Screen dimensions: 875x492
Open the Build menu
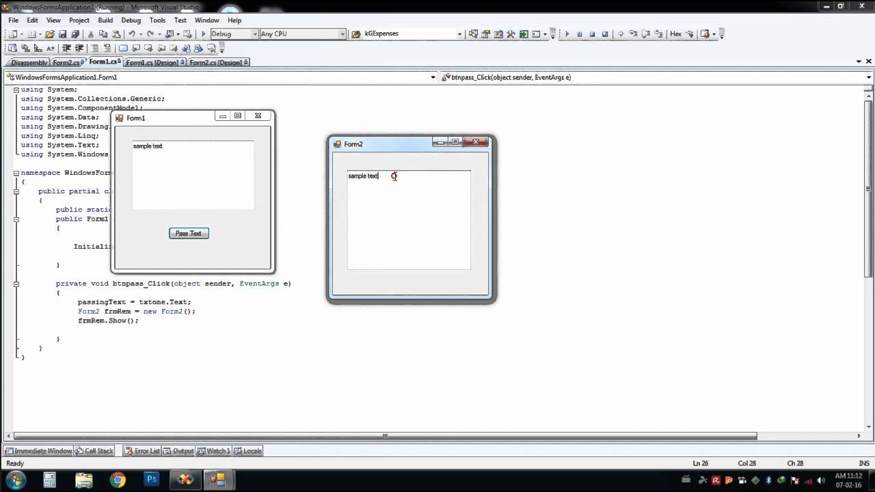pyautogui.click(x=105, y=20)
